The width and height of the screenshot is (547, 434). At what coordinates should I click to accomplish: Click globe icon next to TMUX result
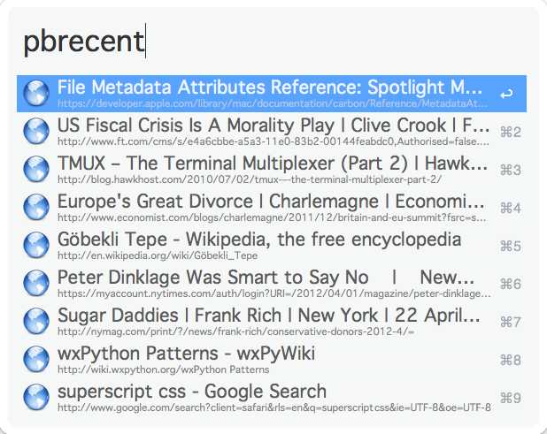[x=36, y=170]
